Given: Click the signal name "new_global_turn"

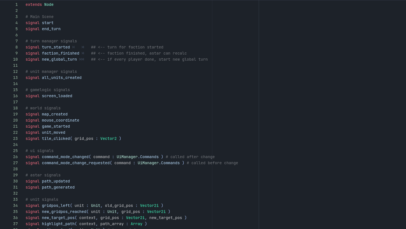Looking at the screenshot, I should pyautogui.click(x=59, y=59).
